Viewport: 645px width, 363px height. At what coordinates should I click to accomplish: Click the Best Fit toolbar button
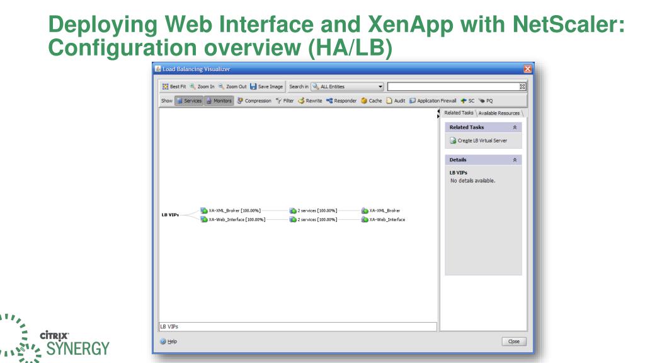pyautogui.click(x=174, y=86)
